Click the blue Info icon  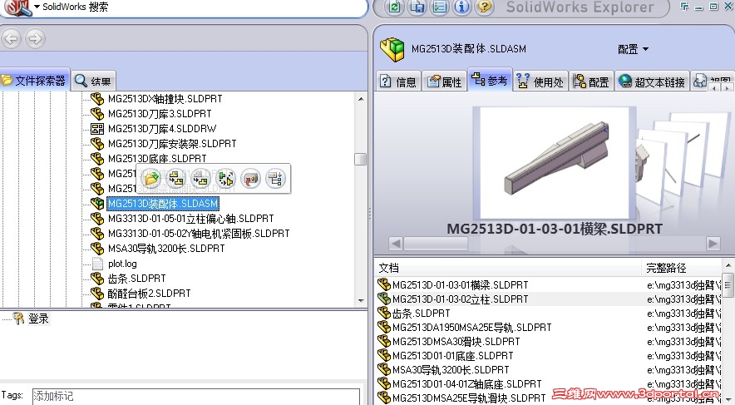pos(461,7)
